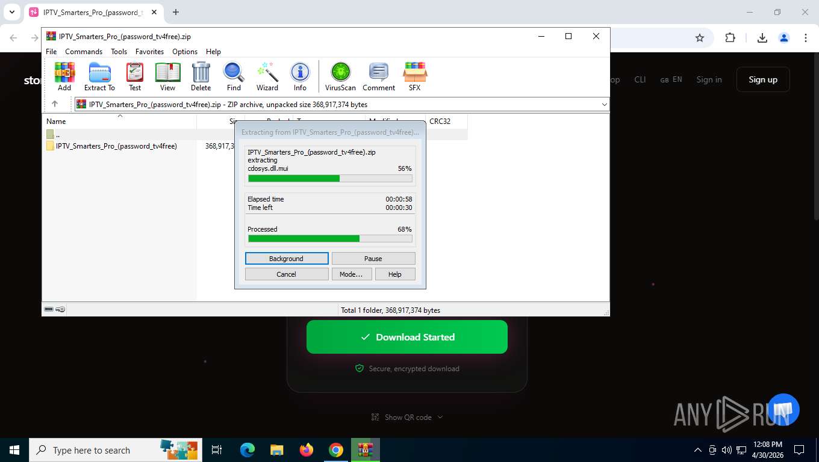Open the Comment tool
Viewport: 819px width, 462px height.
(379, 76)
